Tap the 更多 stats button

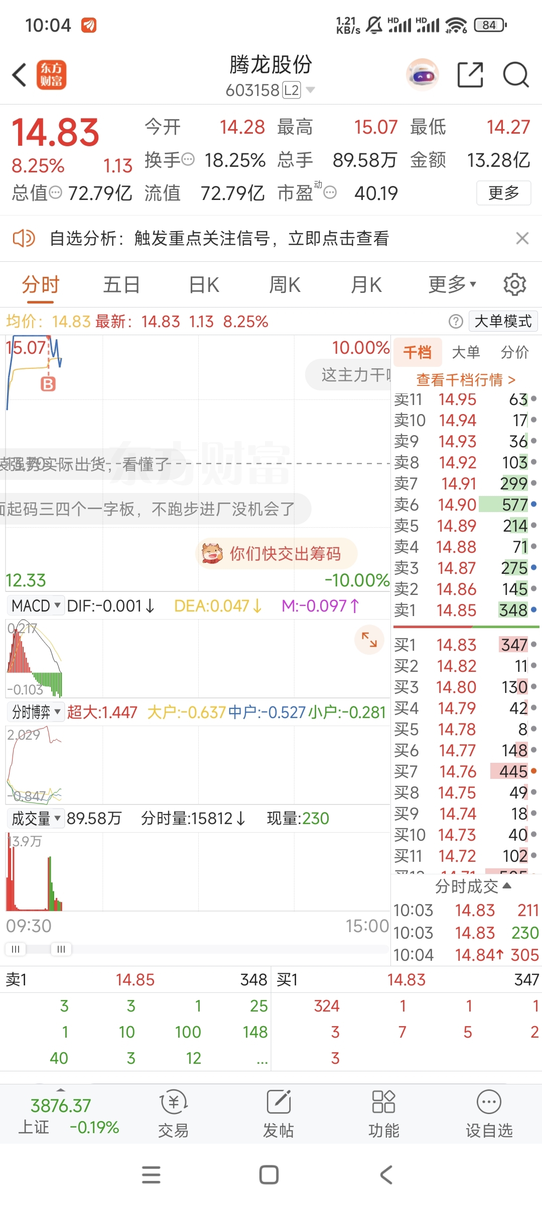(x=503, y=192)
